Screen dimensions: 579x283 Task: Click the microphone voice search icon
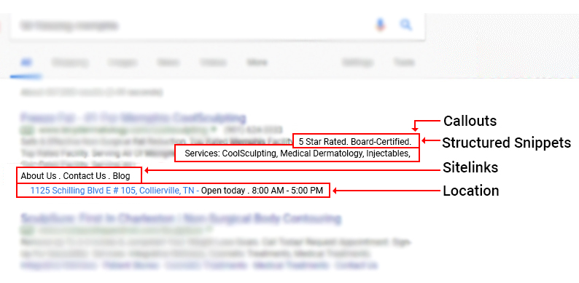click(x=381, y=25)
